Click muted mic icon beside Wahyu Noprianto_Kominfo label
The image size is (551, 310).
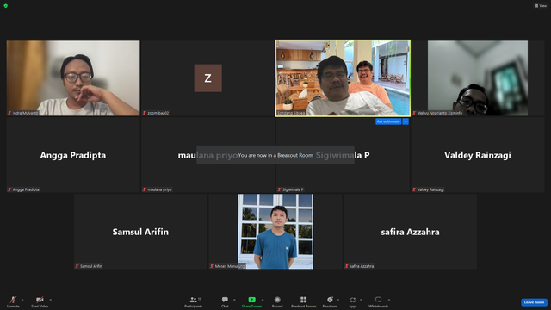click(x=414, y=113)
